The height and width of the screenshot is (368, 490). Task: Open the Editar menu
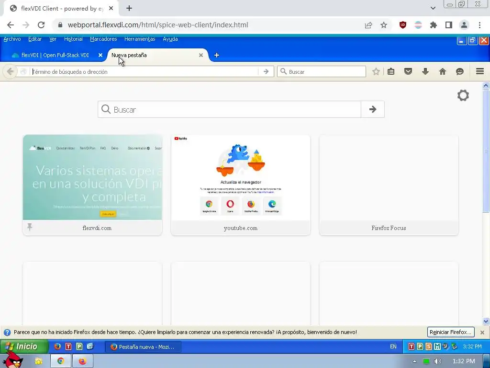(35, 39)
